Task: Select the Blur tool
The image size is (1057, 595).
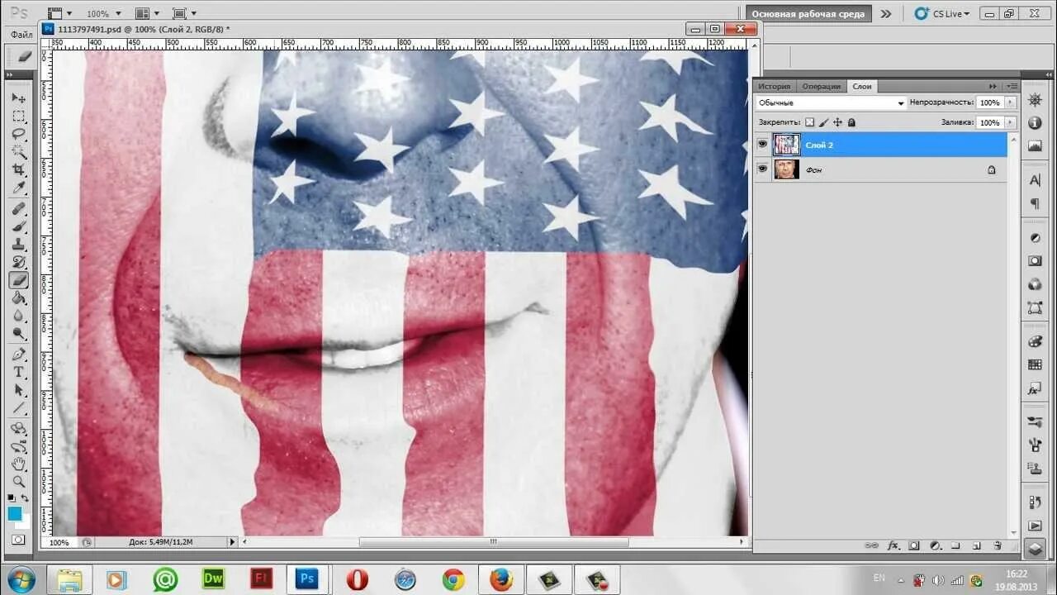Action: tap(18, 317)
